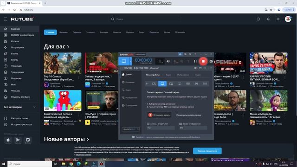Open options for Кинетический песок video
The width and height of the screenshot is (297, 167).
tap(79, 115)
